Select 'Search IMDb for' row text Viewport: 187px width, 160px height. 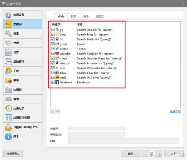[94, 78]
